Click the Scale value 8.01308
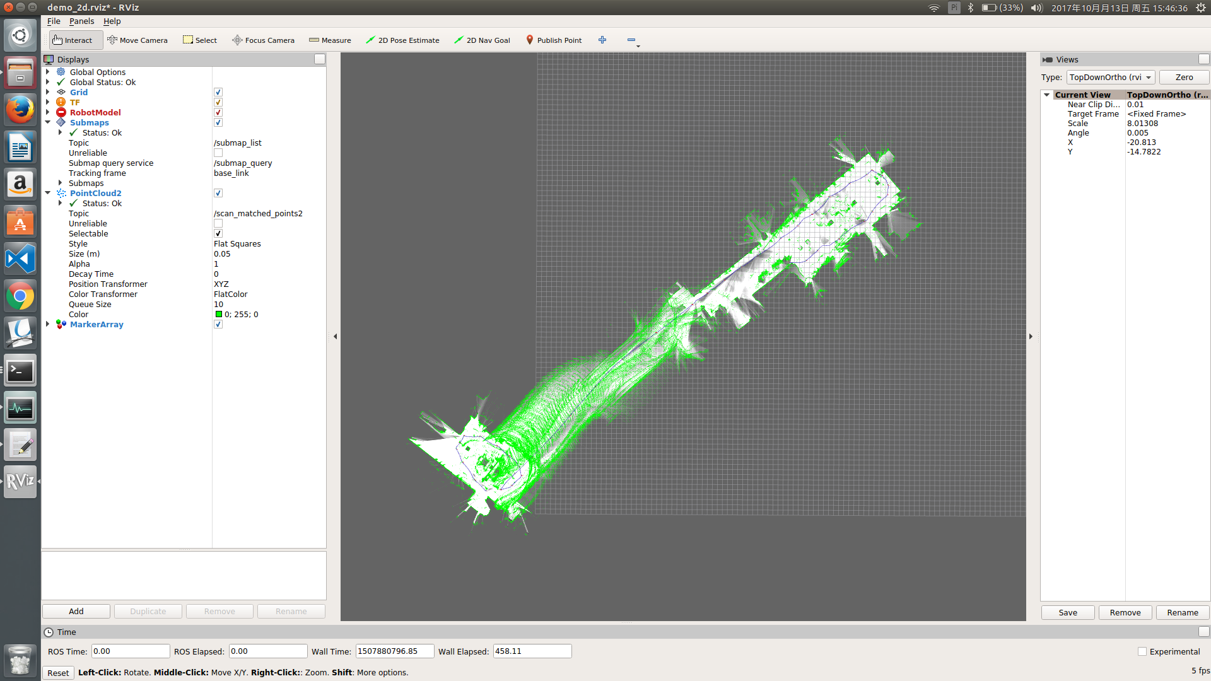 coord(1142,123)
